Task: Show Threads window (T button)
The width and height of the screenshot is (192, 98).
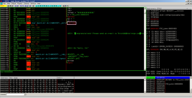Action: [x=42, y=6]
